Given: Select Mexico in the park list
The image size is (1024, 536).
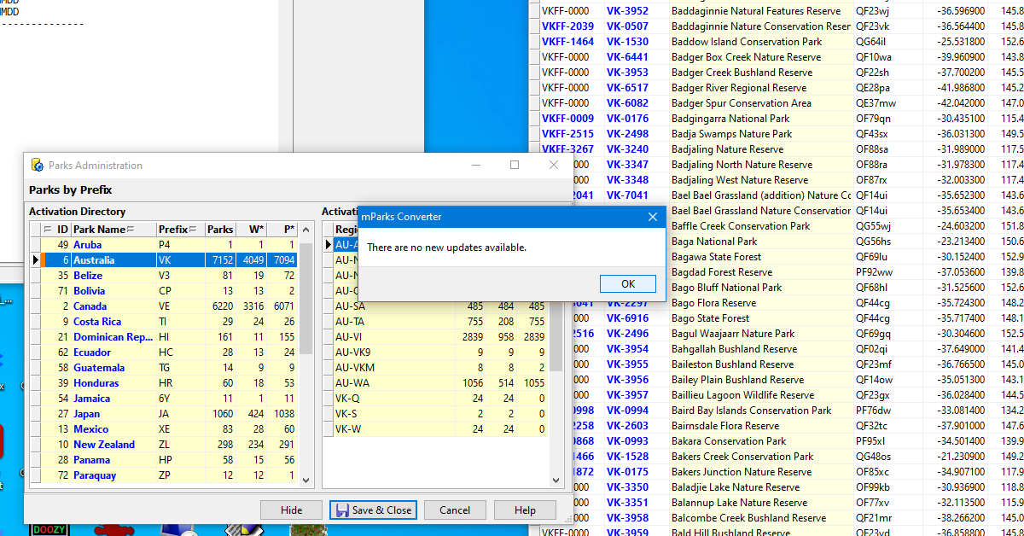Looking at the screenshot, I should (165, 429).
